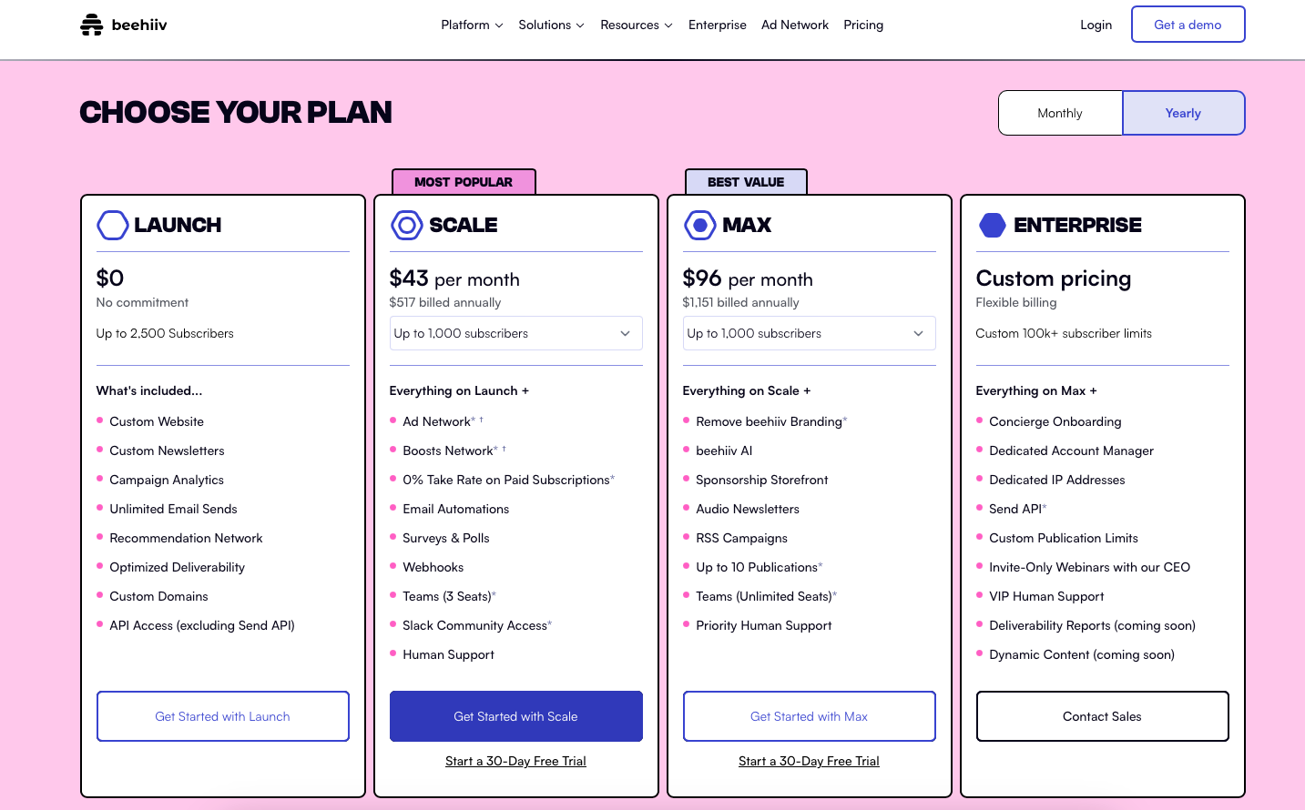This screenshot has width=1305, height=810.
Task: Expand the Solutions navigation menu
Action: 551,25
